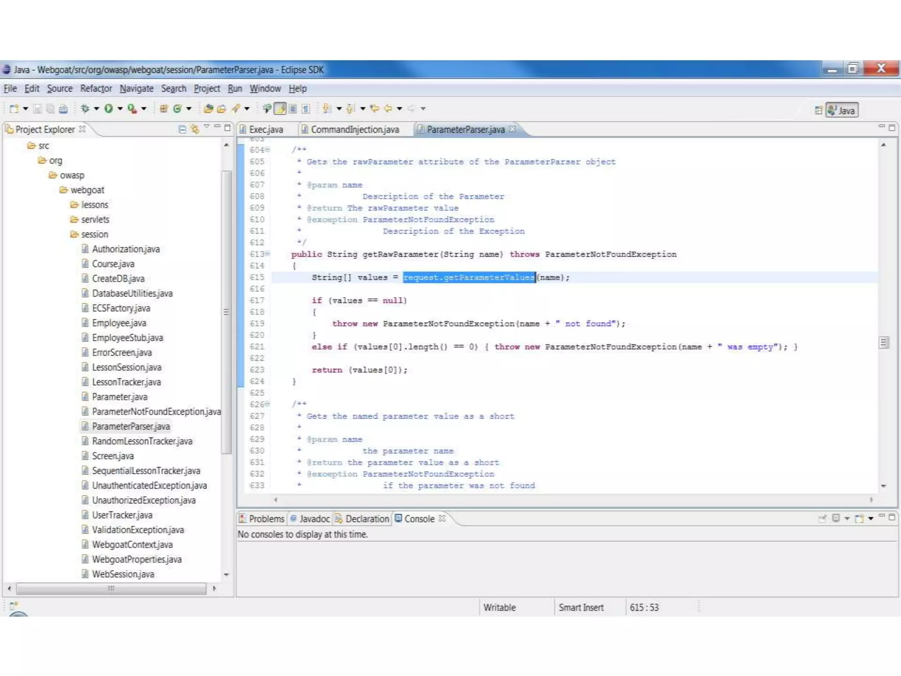Switch to the CommandInjection.java editor tab
Viewport: 901px width, 676px height.
[354, 129]
